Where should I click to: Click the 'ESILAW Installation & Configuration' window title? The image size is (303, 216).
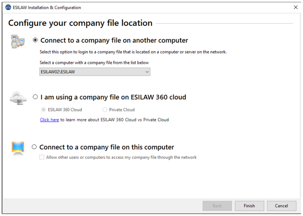coord(47,7)
